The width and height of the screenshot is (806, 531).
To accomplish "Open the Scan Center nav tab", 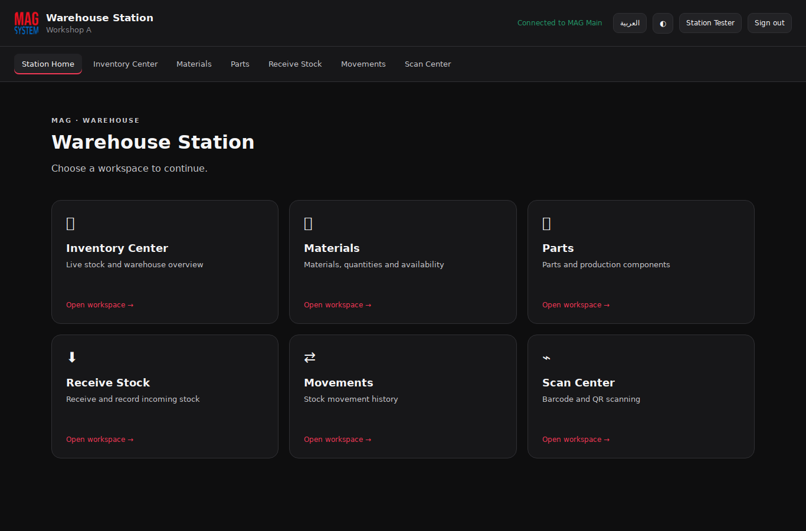I will point(428,64).
